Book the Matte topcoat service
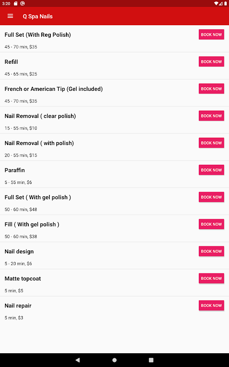The image size is (229, 367). tap(211, 278)
